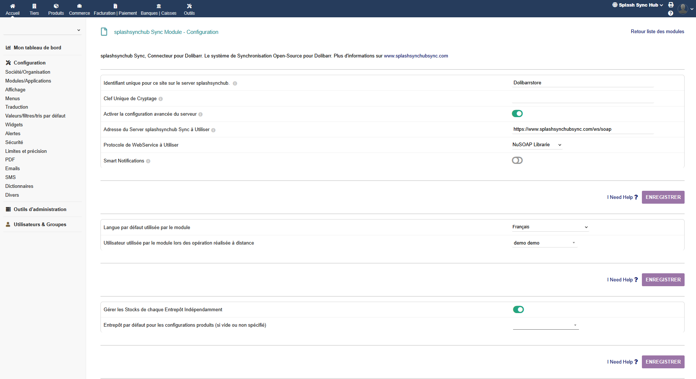Screen dimensions: 696x379
Task: Select Dictionnaires from the configuration menu
Action: coord(19,186)
